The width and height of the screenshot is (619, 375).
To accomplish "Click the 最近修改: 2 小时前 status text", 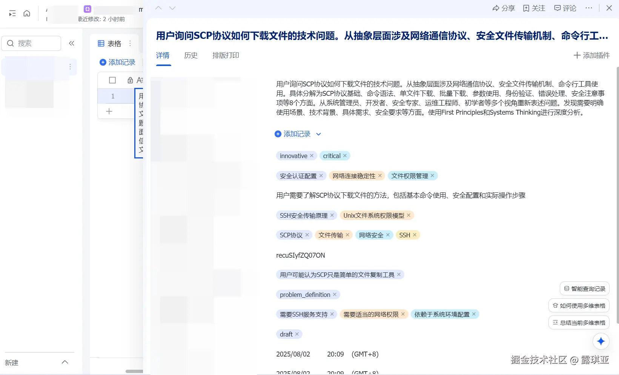I will [101, 19].
